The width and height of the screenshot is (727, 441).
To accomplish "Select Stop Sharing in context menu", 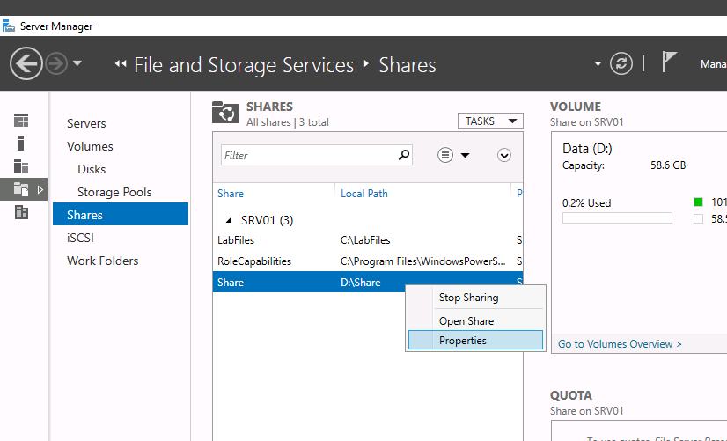I will 468,298.
